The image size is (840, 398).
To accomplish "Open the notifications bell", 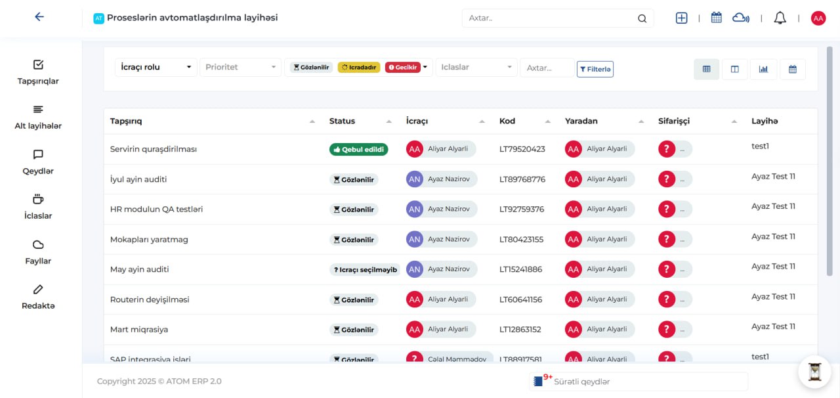I will tap(780, 18).
